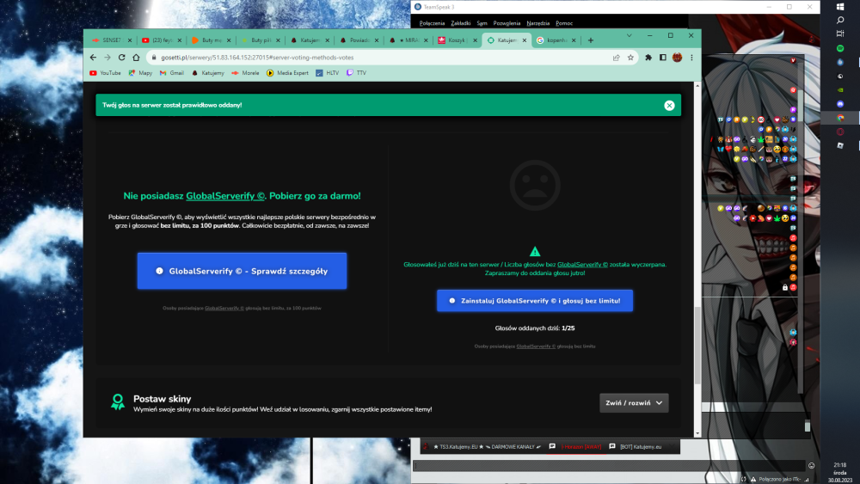
Task: Toggle the Chrome side panel icon
Action: click(x=662, y=58)
